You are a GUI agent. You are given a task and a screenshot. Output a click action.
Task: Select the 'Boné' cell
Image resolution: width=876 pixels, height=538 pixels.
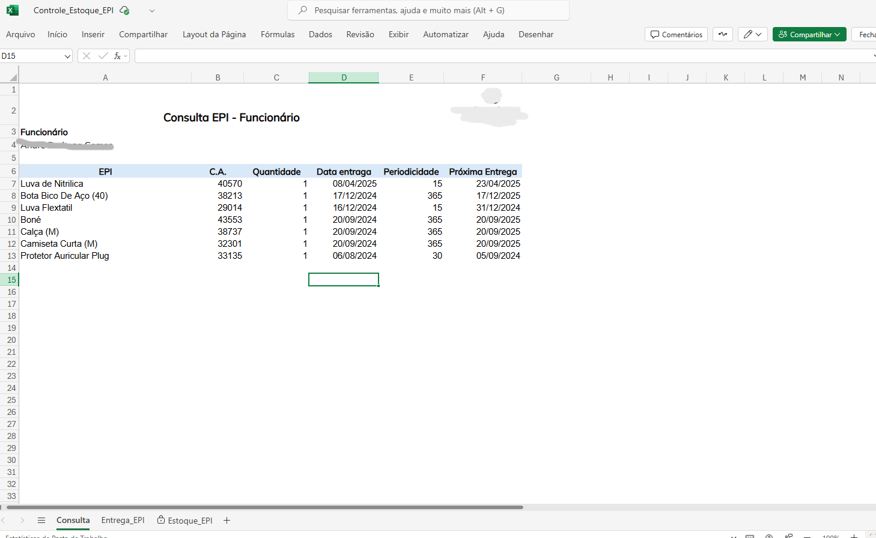pos(105,220)
